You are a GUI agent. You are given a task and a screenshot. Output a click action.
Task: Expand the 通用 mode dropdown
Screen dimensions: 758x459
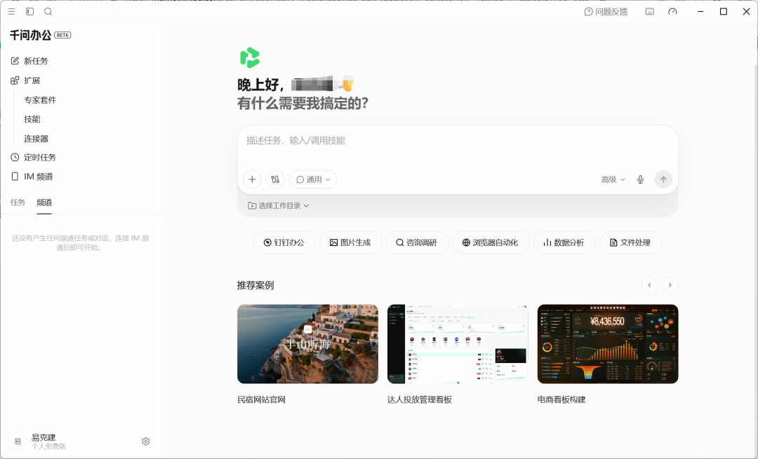tap(313, 179)
